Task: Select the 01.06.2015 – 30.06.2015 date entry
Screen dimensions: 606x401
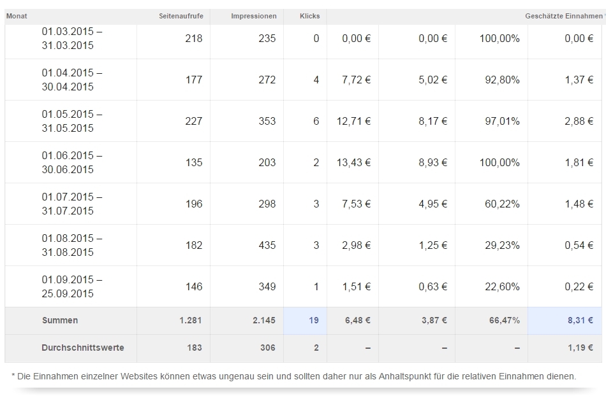Action: pyautogui.click(x=71, y=162)
